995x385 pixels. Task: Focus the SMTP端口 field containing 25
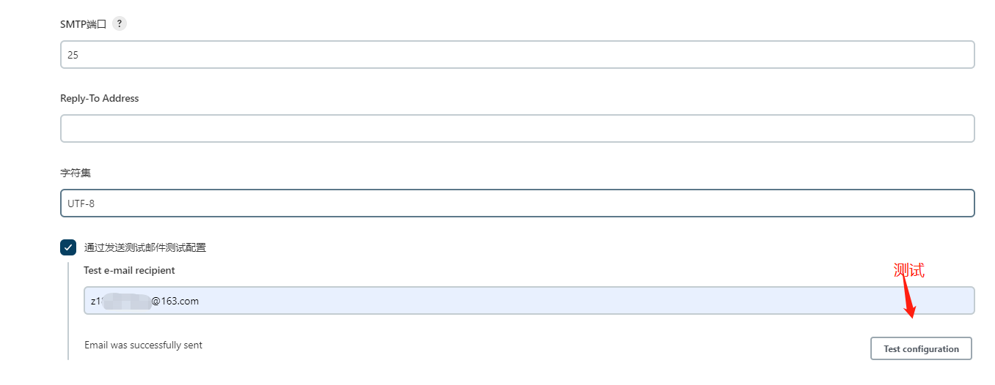(517, 55)
